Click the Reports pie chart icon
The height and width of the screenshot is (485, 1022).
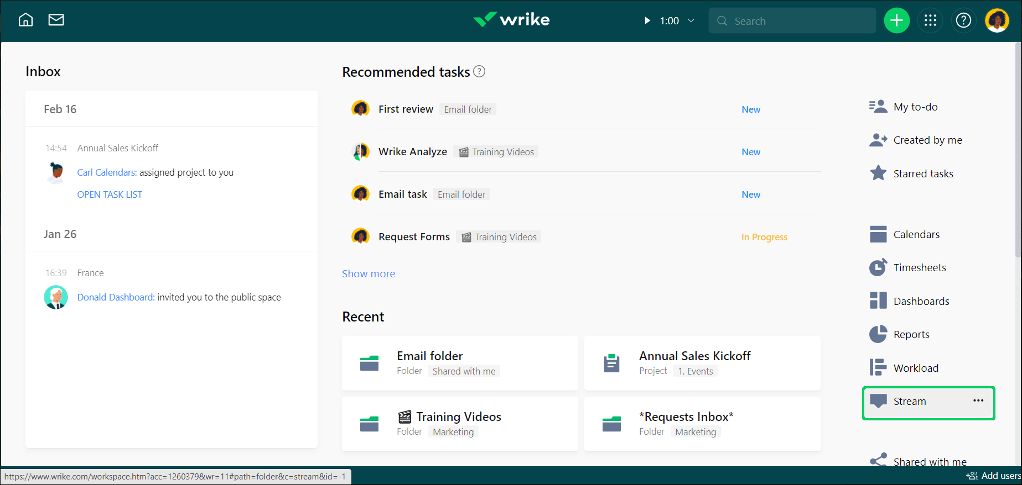pyautogui.click(x=878, y=334)
